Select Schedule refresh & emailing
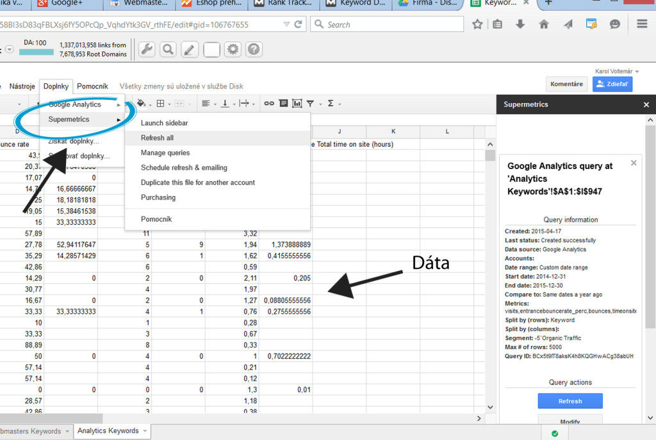 tap(218, 168)
